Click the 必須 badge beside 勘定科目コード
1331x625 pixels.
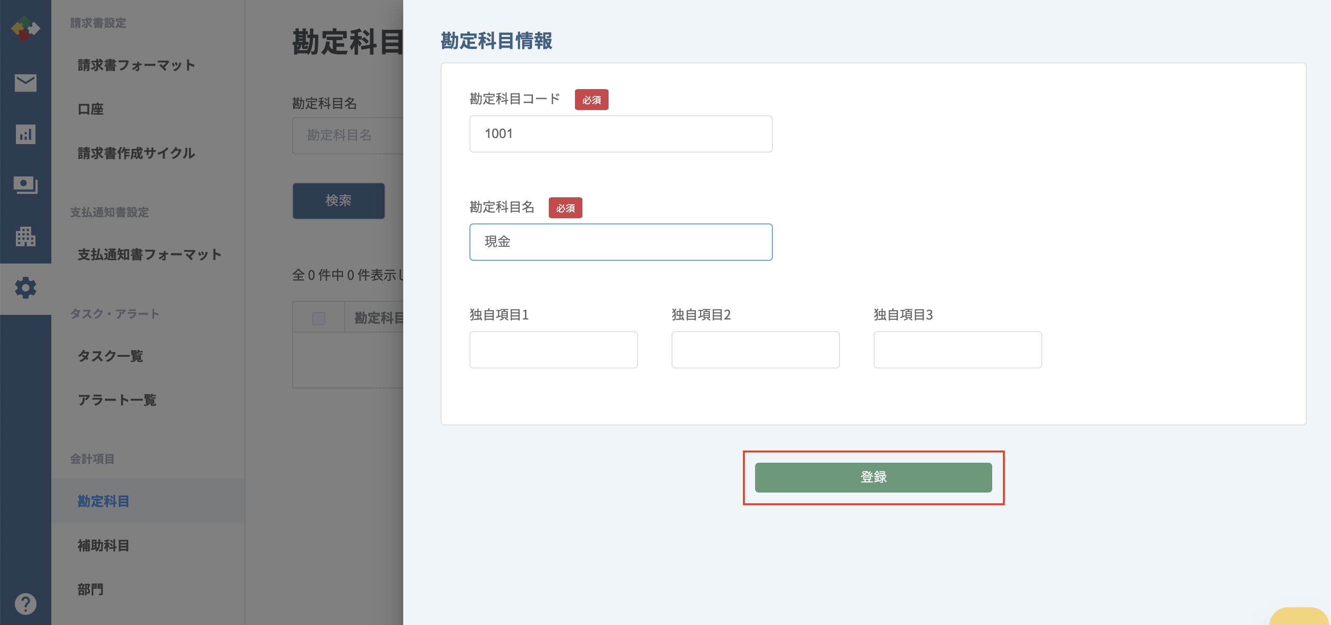(x=592, y=100)
